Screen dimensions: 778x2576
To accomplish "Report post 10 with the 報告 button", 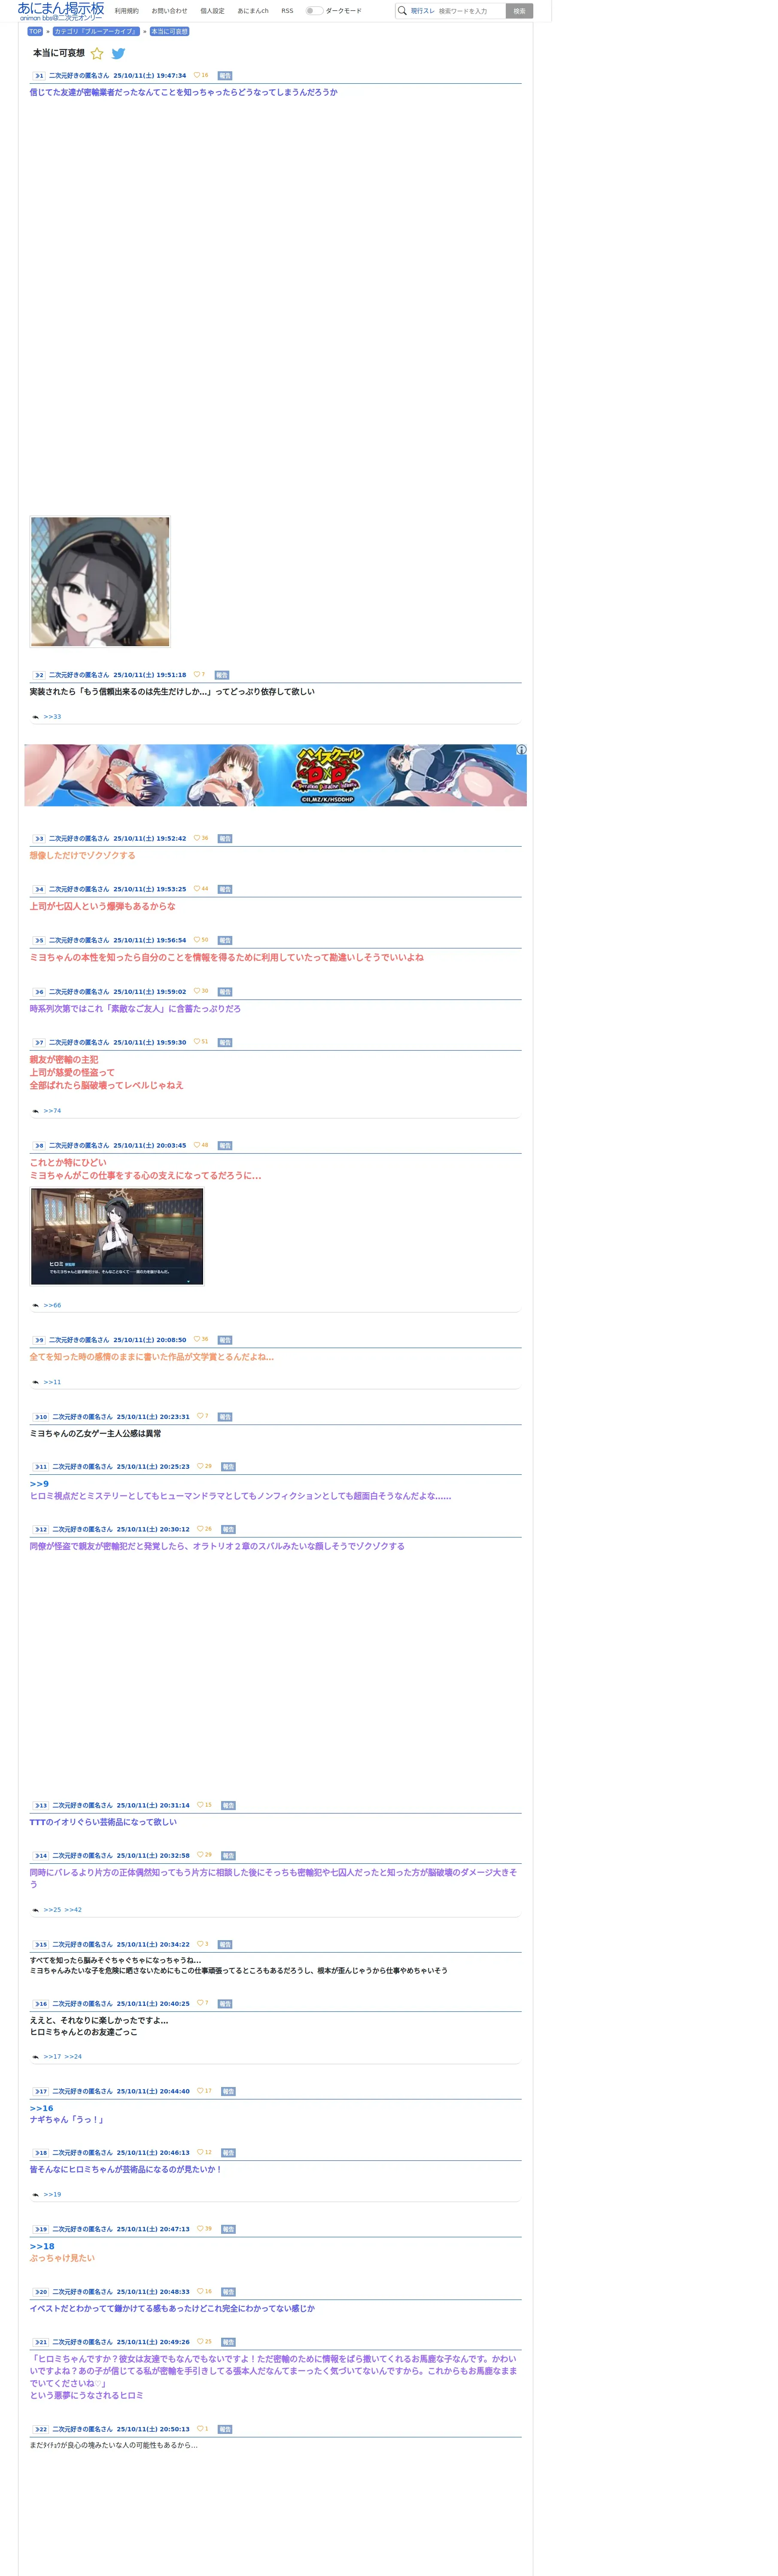I will pyautogui.click(x=225, y=1417).
